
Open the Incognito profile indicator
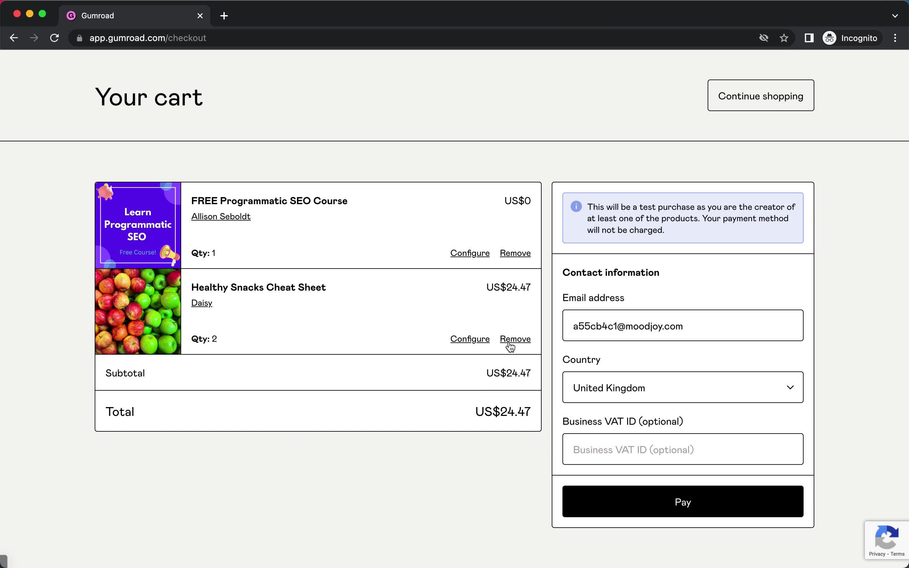(x=850, y=38)
